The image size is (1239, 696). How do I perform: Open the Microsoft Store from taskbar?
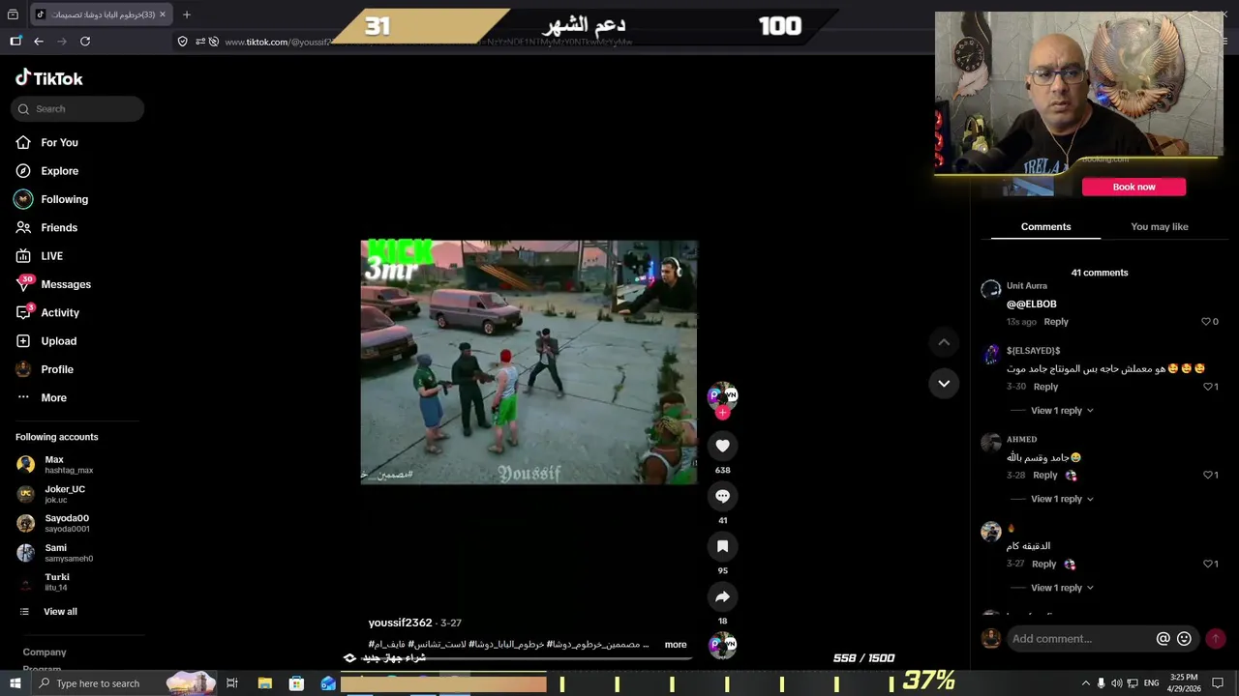coord(296,683)
